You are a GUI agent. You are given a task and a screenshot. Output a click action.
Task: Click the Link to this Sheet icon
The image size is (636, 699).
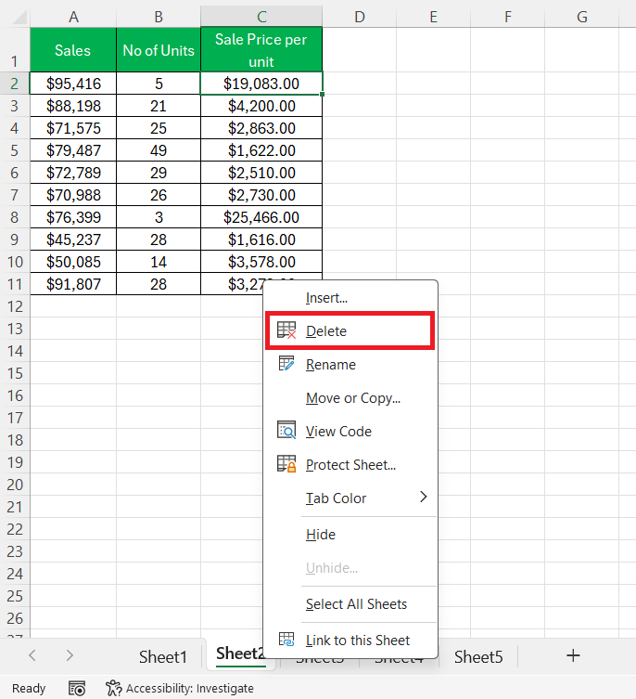click(x=286, y=640)
